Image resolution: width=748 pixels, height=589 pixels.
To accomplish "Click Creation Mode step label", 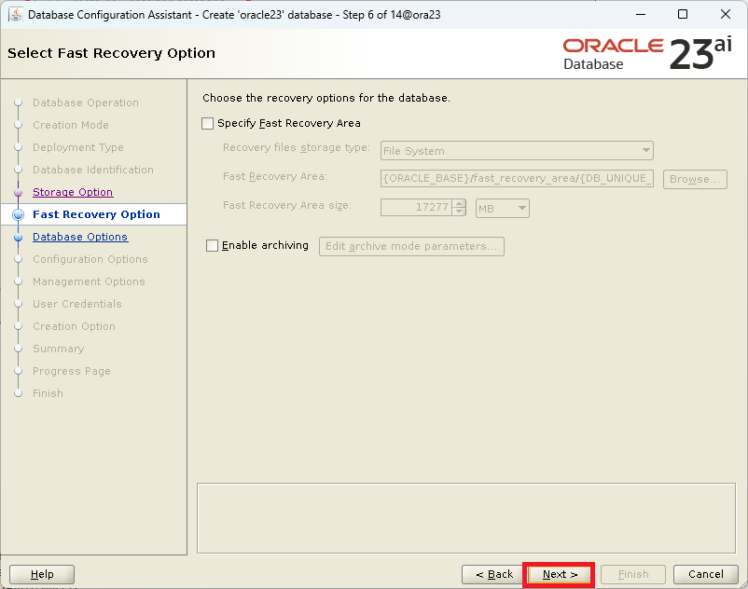I will click(71, 125).
